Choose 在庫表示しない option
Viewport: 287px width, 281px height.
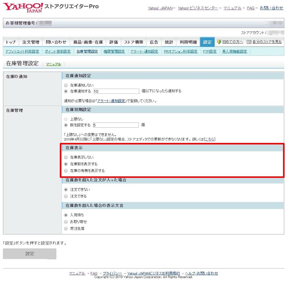(x=66, y=157)
